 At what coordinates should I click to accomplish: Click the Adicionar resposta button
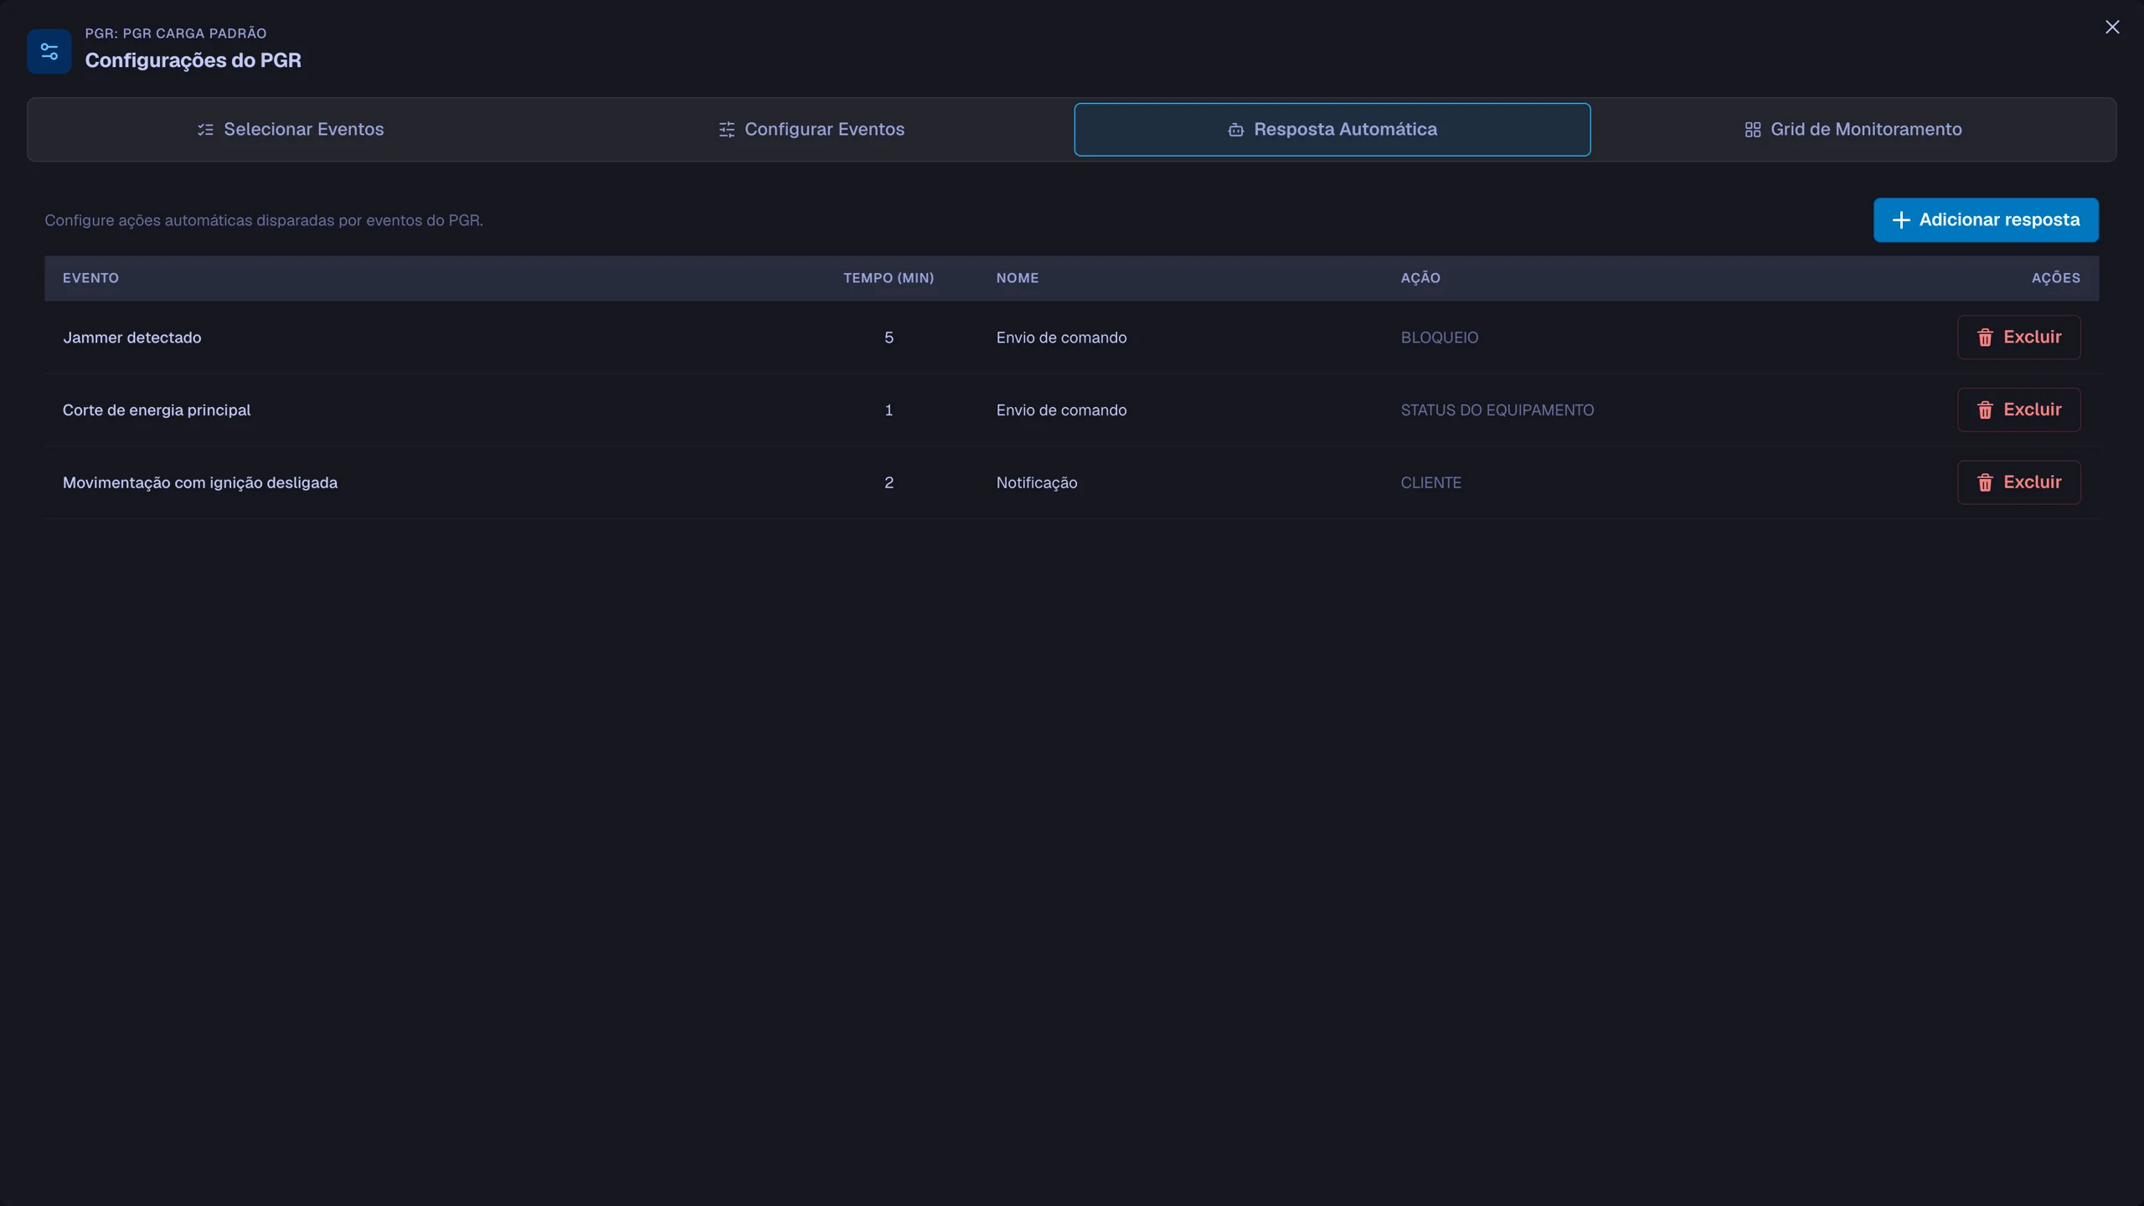1986,219
